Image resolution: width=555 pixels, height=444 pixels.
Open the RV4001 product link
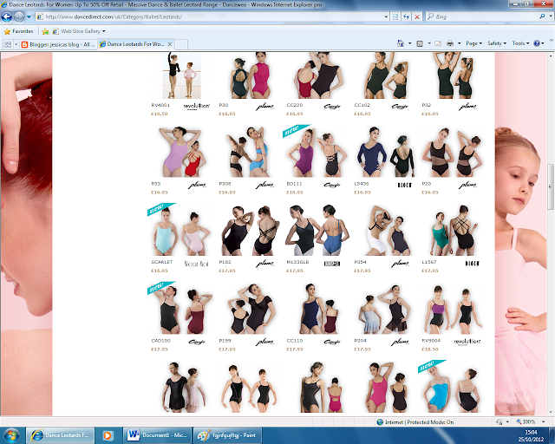pyautogui.click(x=160, y=105)
